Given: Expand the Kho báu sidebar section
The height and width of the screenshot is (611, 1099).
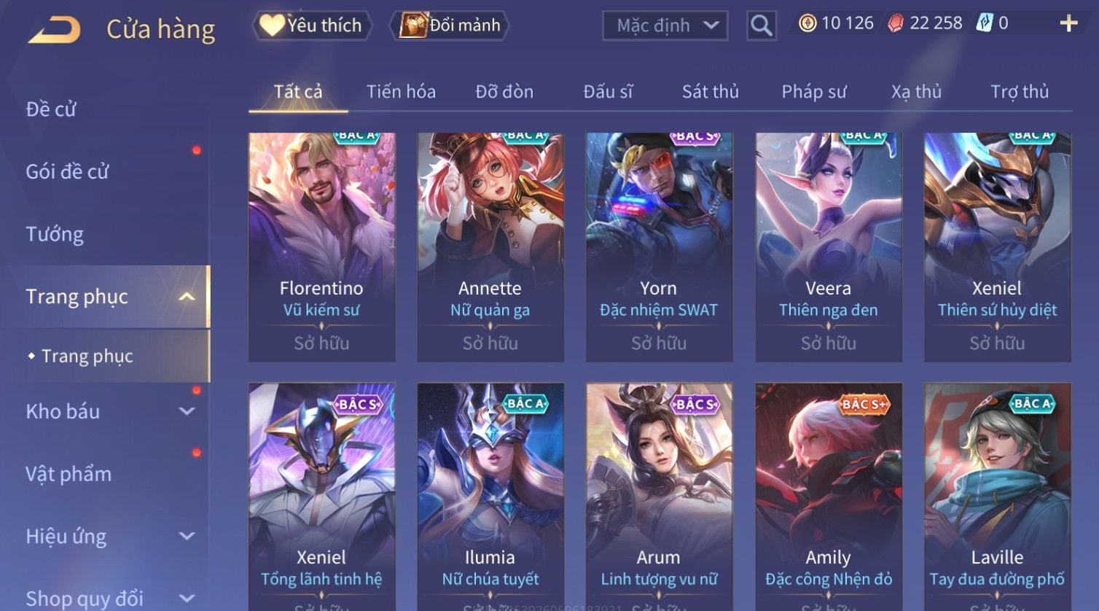Looking at the screenshot, I should (187, 411).
